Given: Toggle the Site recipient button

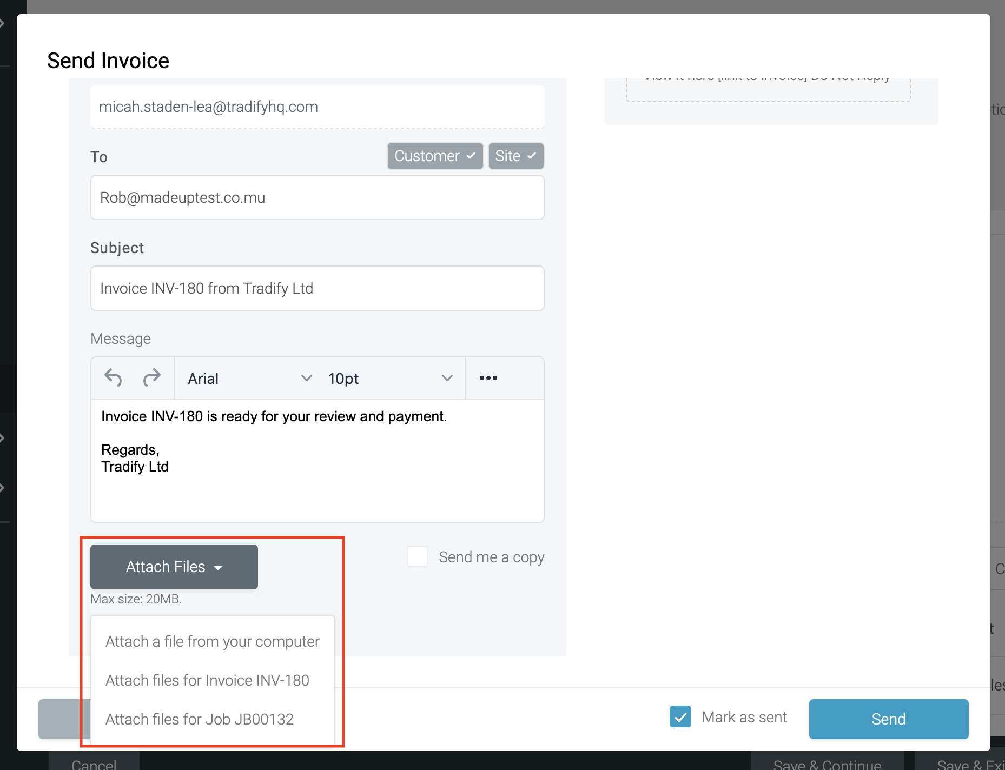Looking at the screenshot, I should 515,156.
